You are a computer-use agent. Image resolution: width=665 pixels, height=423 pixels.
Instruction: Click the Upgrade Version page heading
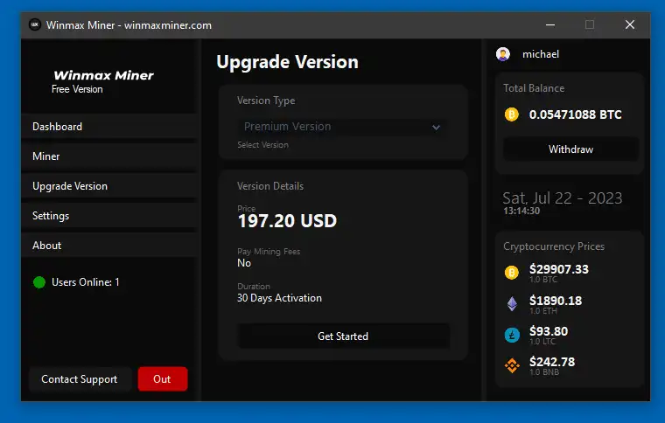pyautogui.click(x=288, y=62)
